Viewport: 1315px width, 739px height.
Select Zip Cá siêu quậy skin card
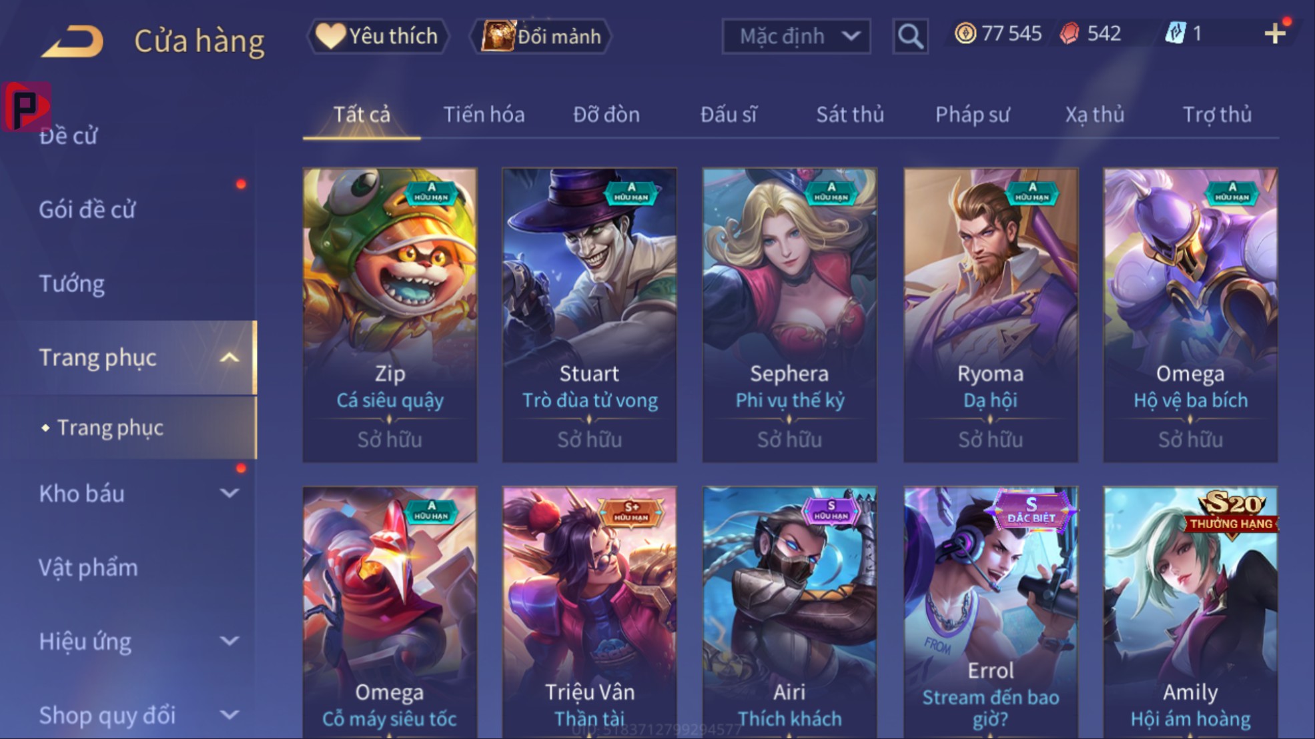pyautogui.click(x=390, y=315)
